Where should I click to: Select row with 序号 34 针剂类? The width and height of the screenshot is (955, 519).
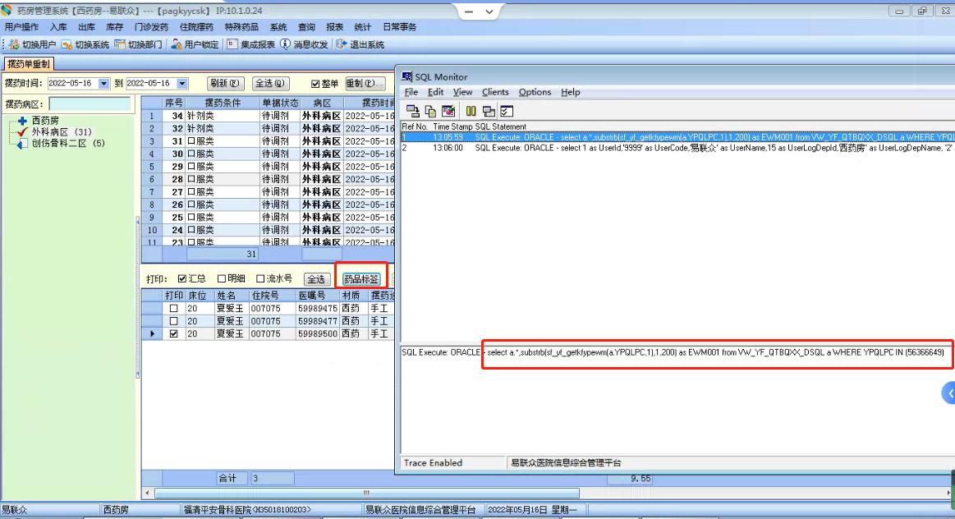coord(268,116)
